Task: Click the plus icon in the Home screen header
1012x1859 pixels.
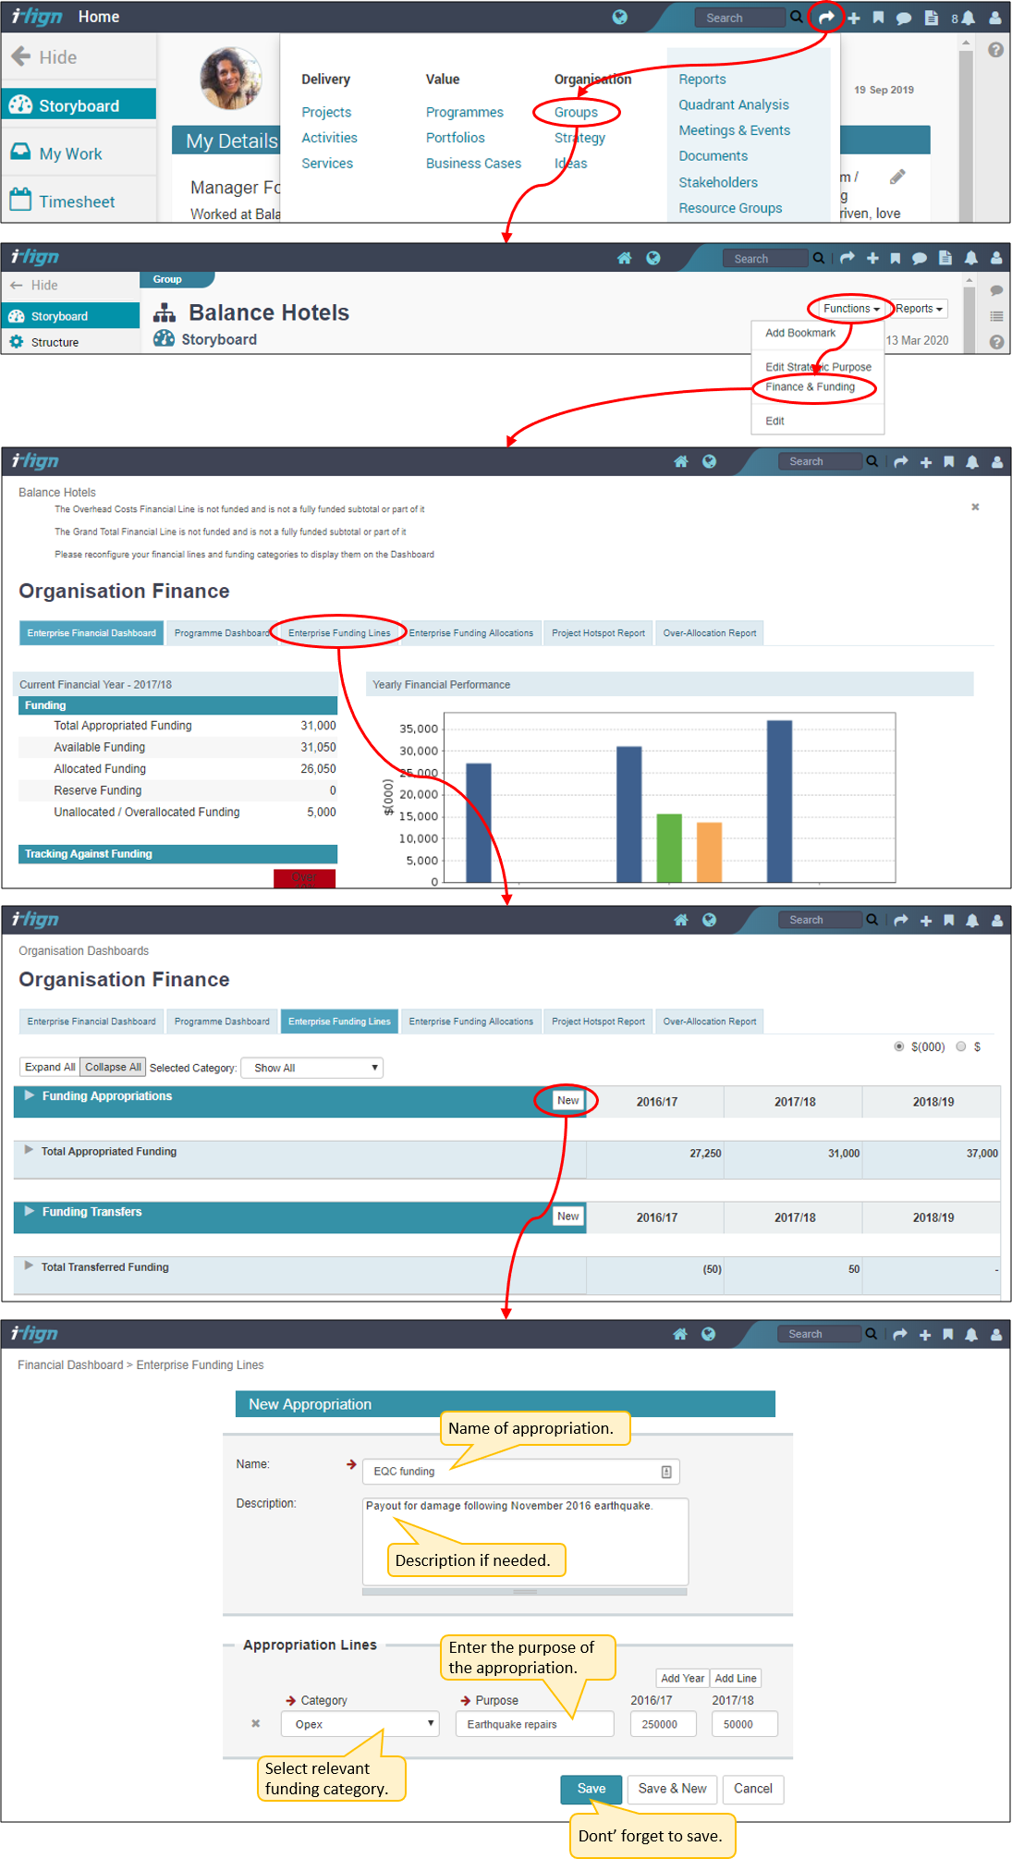Action: point(854,18)
